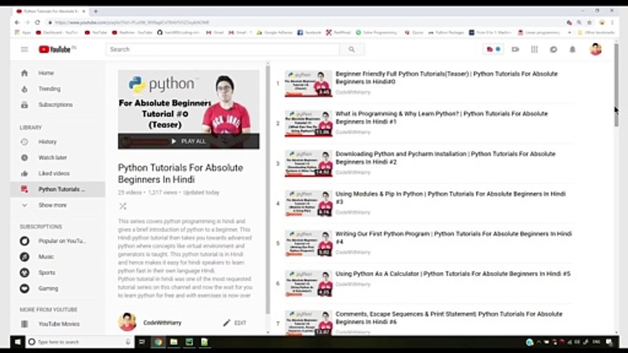This screenshot has height=353, width=628.
Task: Open 'Writing Our First Python Program' video
Action: click(453, 238)
